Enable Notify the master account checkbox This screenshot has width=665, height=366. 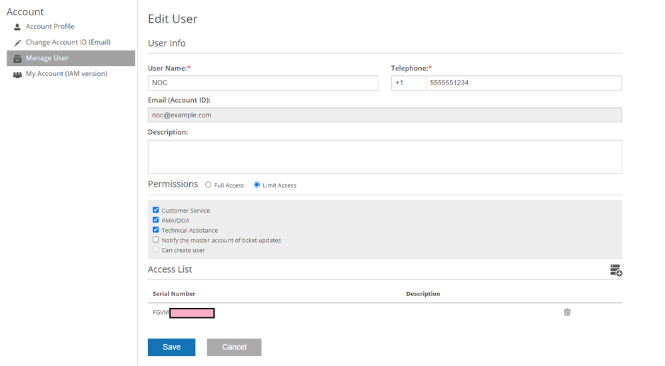(x=156, y=240)
